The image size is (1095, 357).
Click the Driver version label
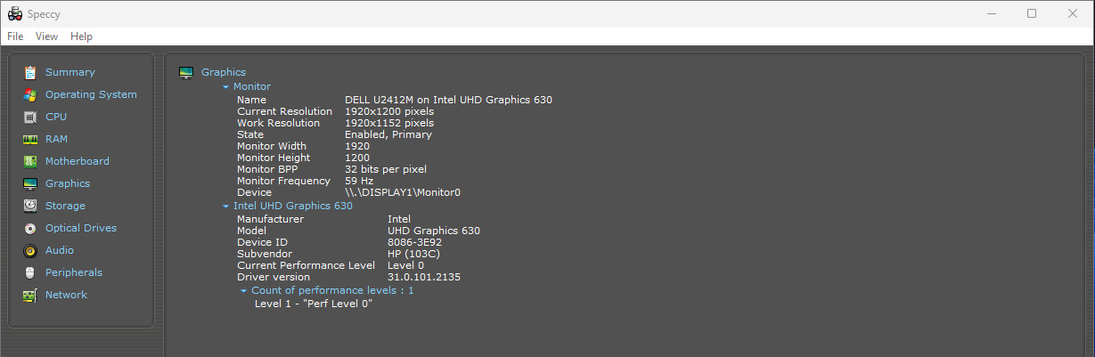coord(273,277)
